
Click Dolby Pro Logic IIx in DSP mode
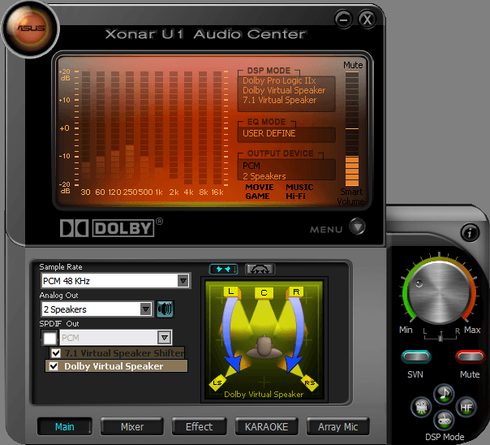tap(279, 80)
